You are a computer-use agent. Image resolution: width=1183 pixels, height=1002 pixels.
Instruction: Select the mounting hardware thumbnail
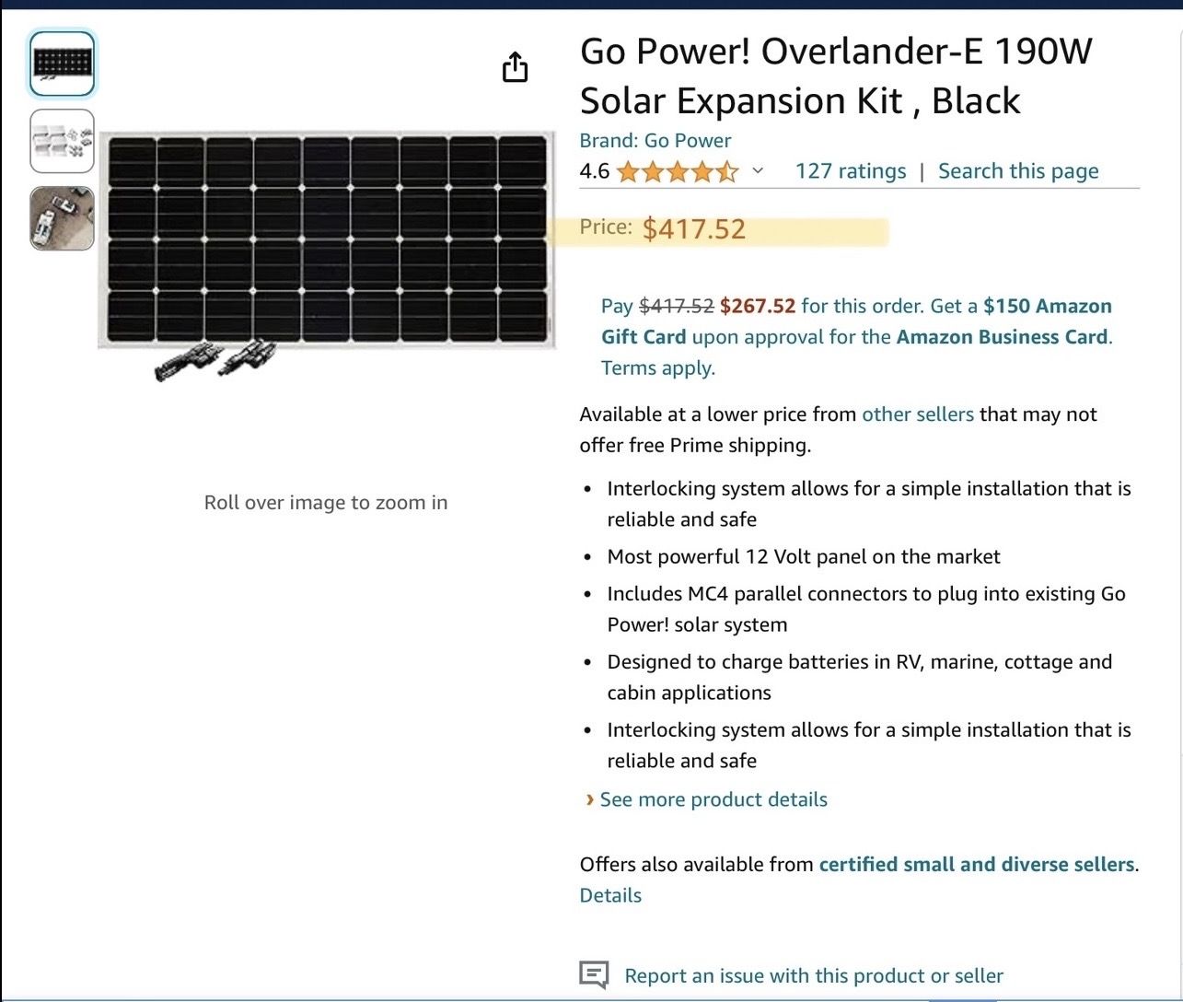pos(62,142)
